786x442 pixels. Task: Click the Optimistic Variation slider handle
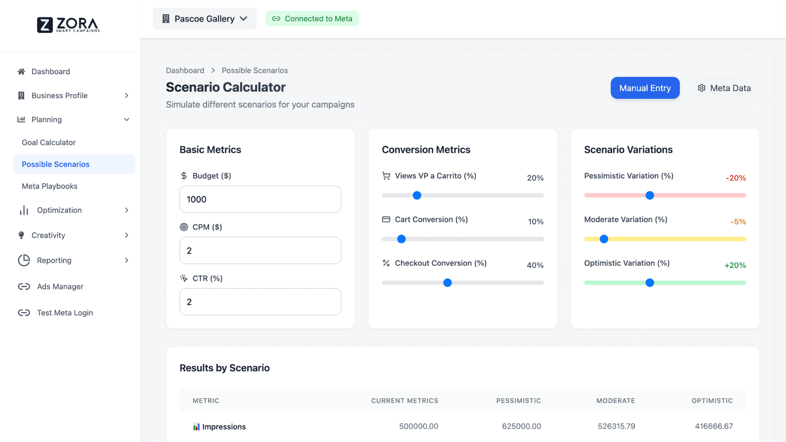pyautogui.click(x=650, y=283)
